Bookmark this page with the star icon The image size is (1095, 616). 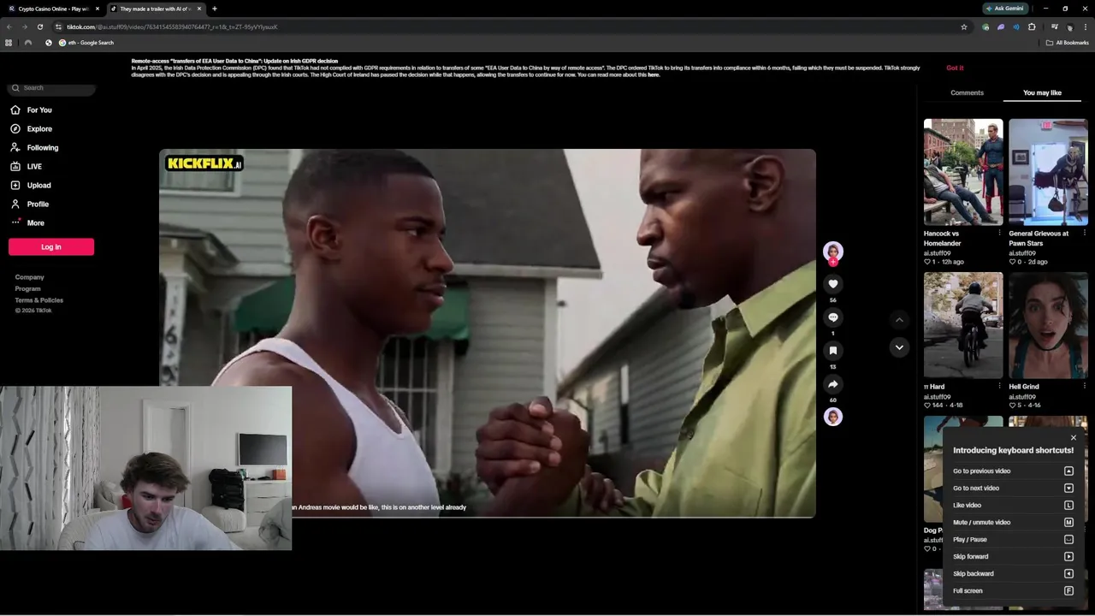[964, 27]
